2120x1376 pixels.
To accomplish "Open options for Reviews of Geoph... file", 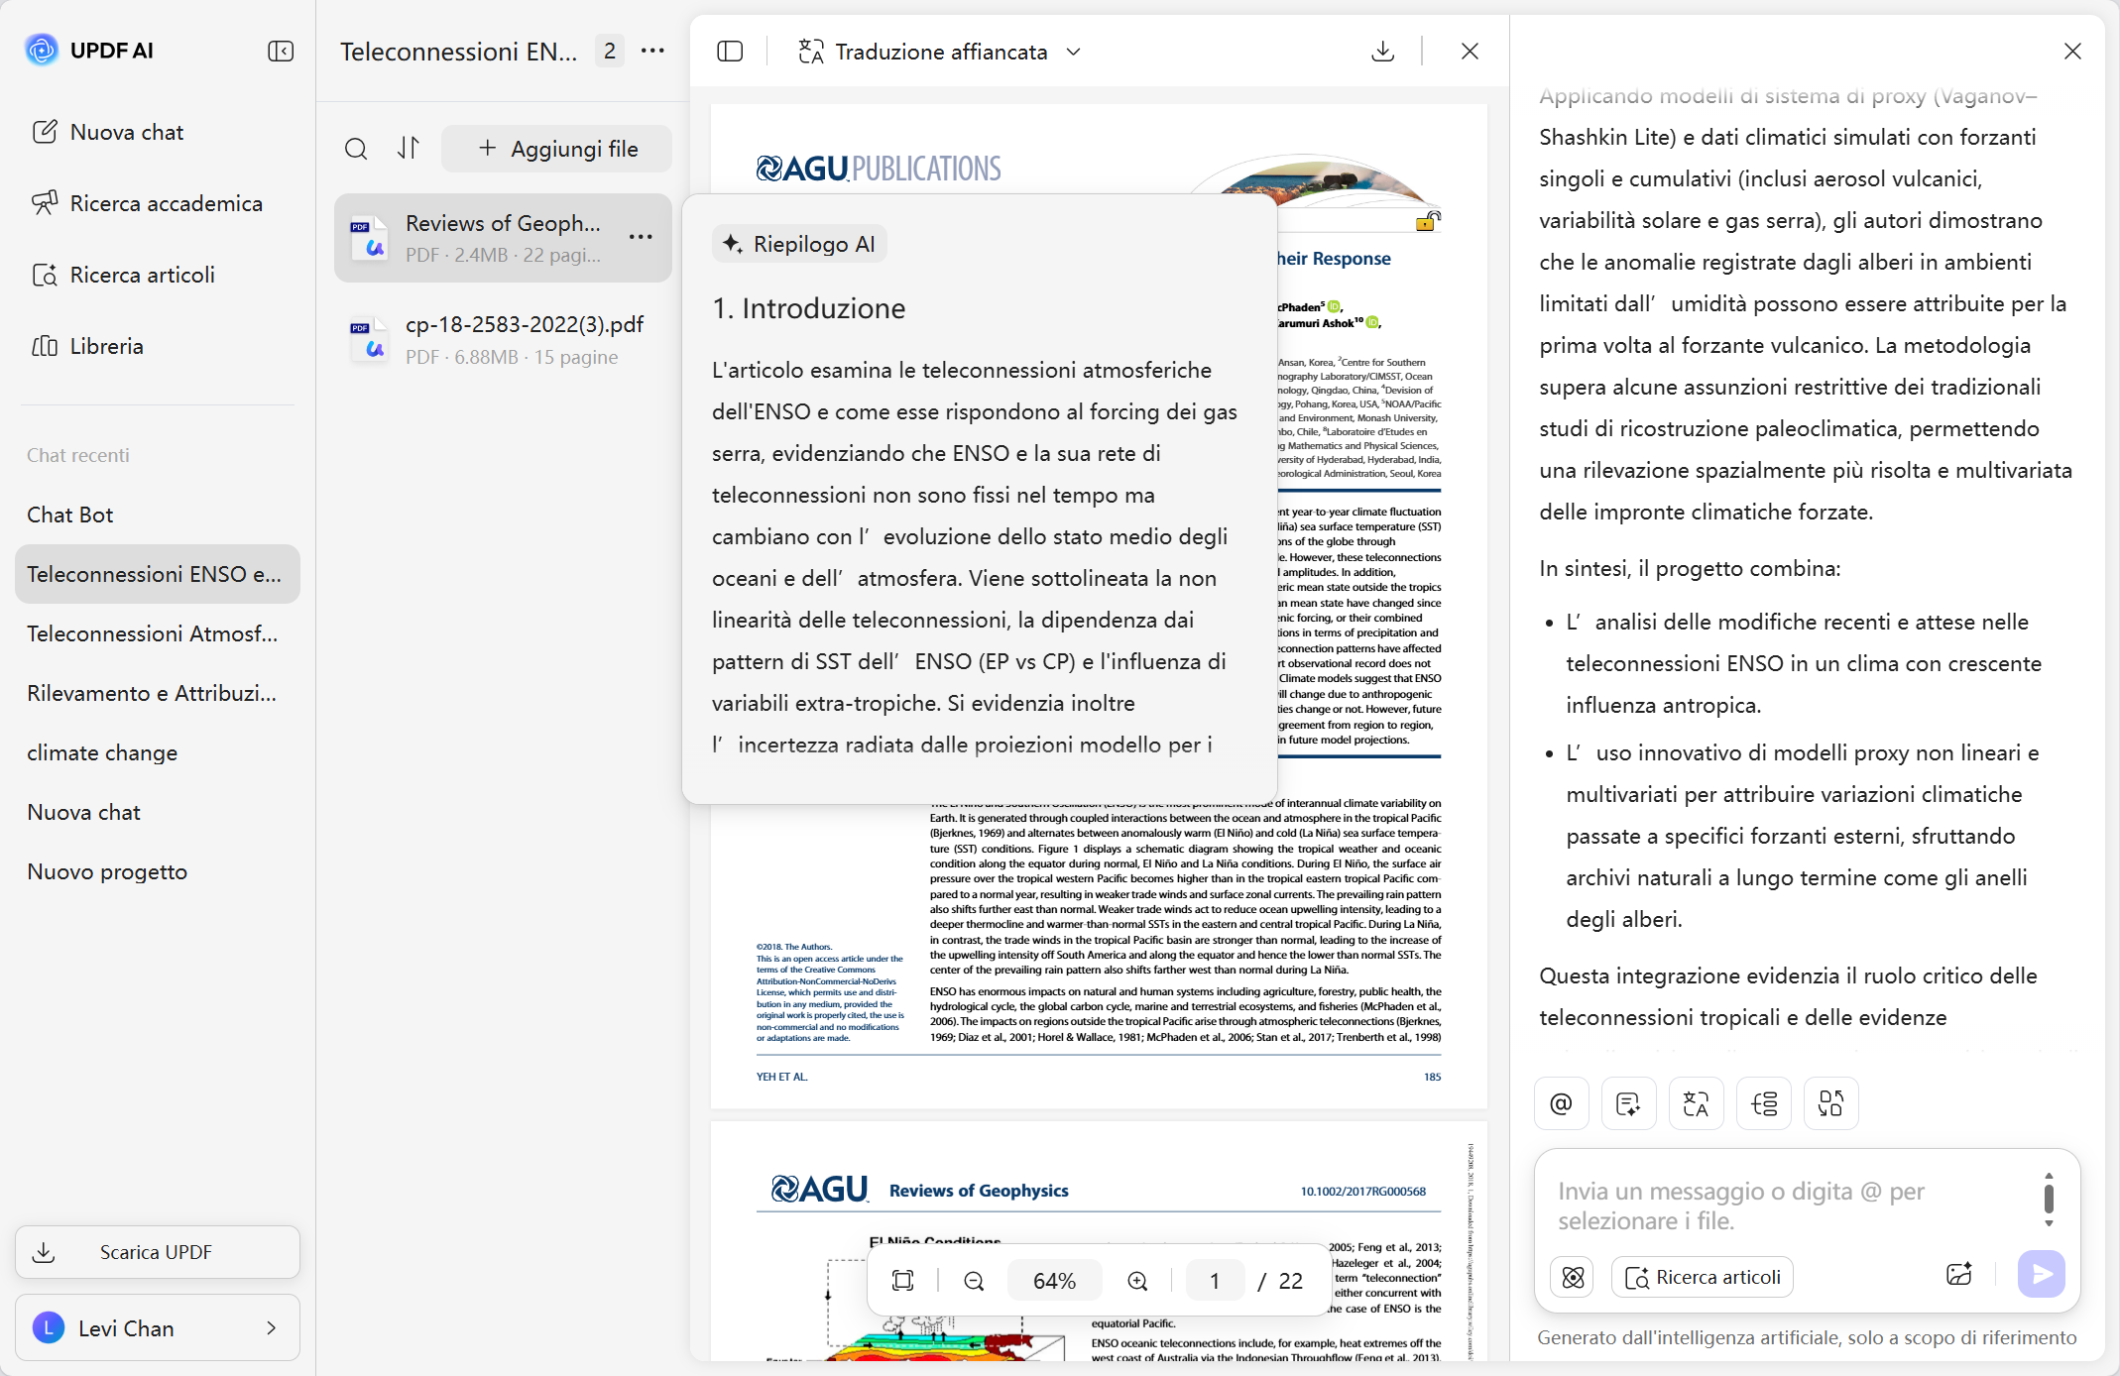I will pyautogui.click(x=641, y=237).
